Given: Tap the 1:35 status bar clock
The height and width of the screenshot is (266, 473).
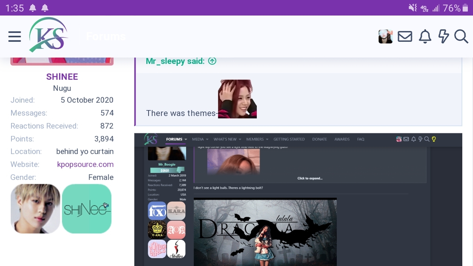Looking at the screenshot, I should (x=14, y=8).
